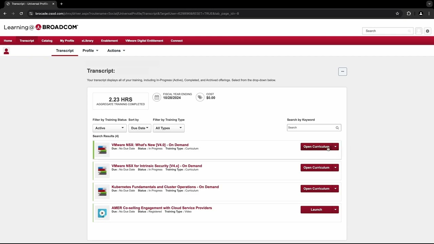Screen dimensions: 434x244
Task: Select the Transcript sub-tab
Action: [x=65, y=50]
